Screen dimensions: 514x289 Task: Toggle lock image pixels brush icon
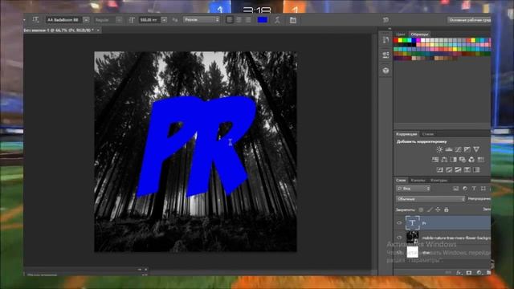tap(430, 210)
